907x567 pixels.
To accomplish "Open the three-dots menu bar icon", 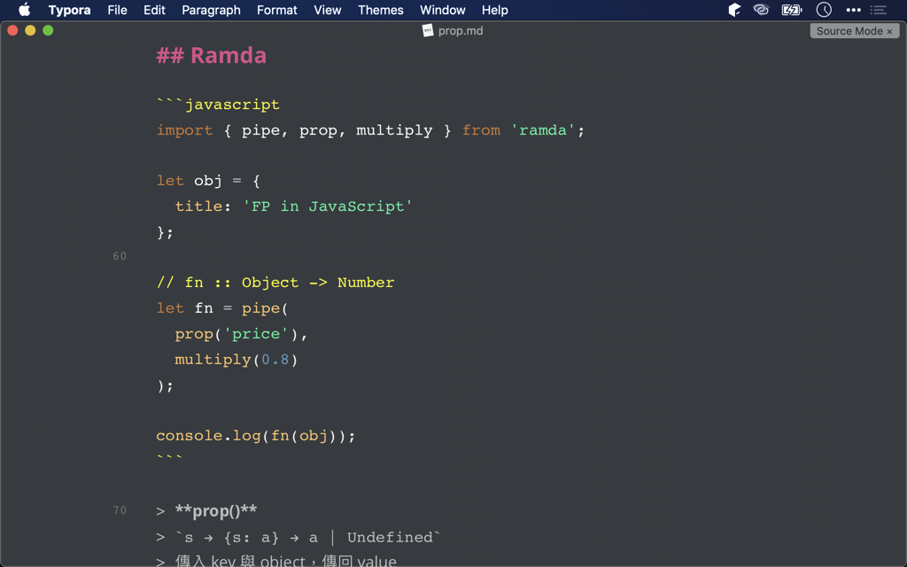I will (853, 10).
